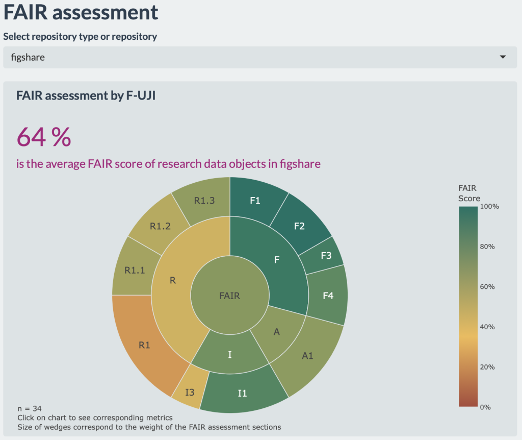Viewport: 522px width, 440px height.
Task: Click the F1 outer wedge
Action: click(255, 201)
